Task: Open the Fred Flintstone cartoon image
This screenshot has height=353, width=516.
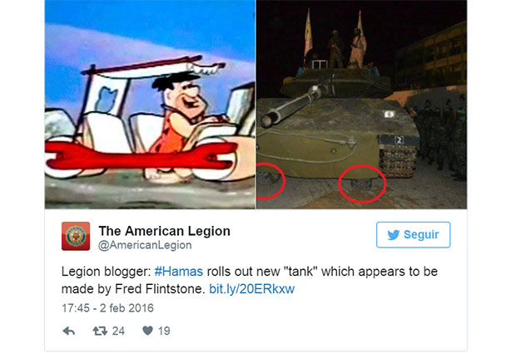Action: tap(150, 105)
